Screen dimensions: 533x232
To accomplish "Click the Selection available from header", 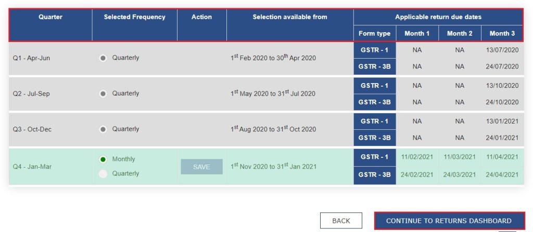I will (x=290, y=17).
